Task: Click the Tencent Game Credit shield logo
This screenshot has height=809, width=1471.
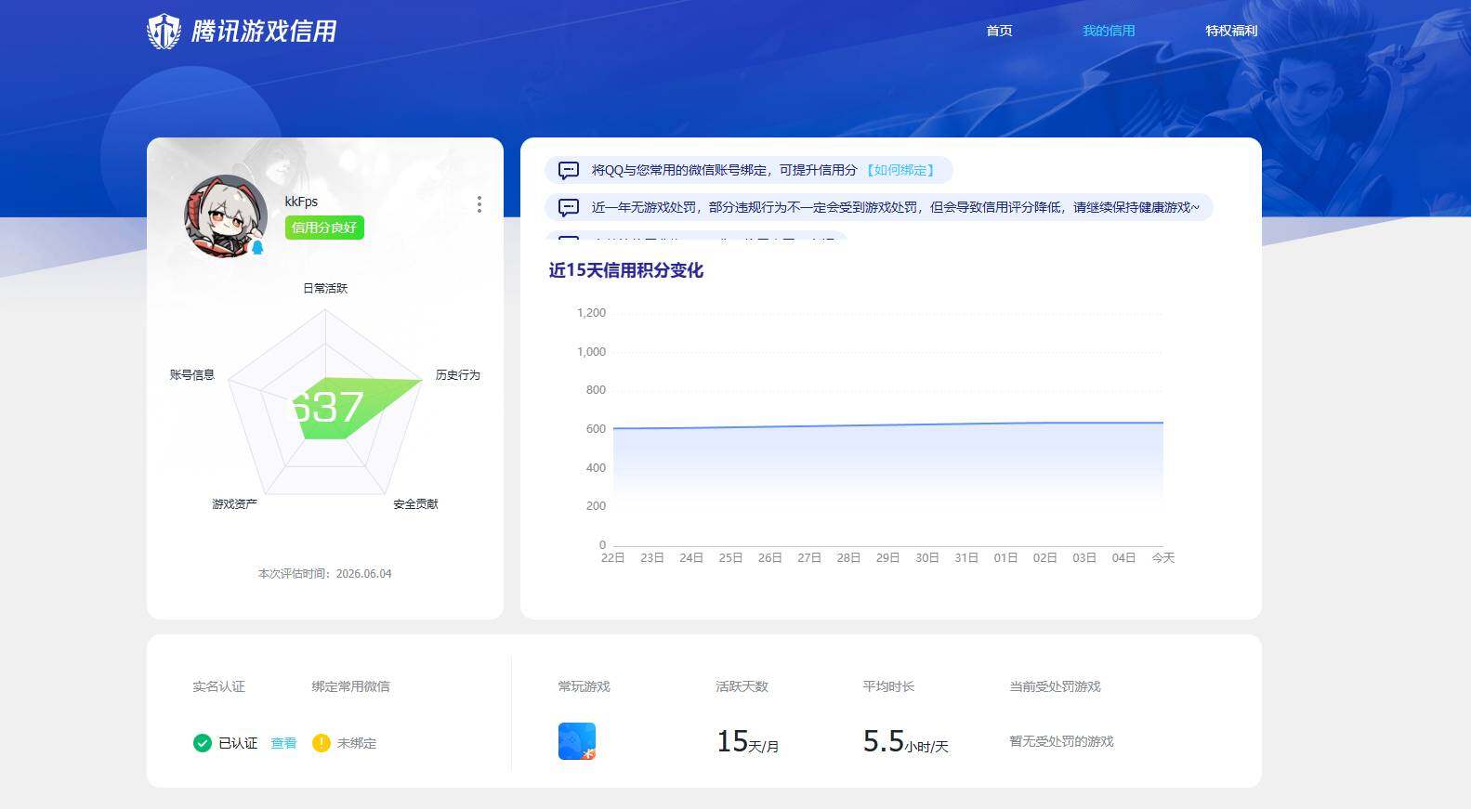Action: (164, 31)
